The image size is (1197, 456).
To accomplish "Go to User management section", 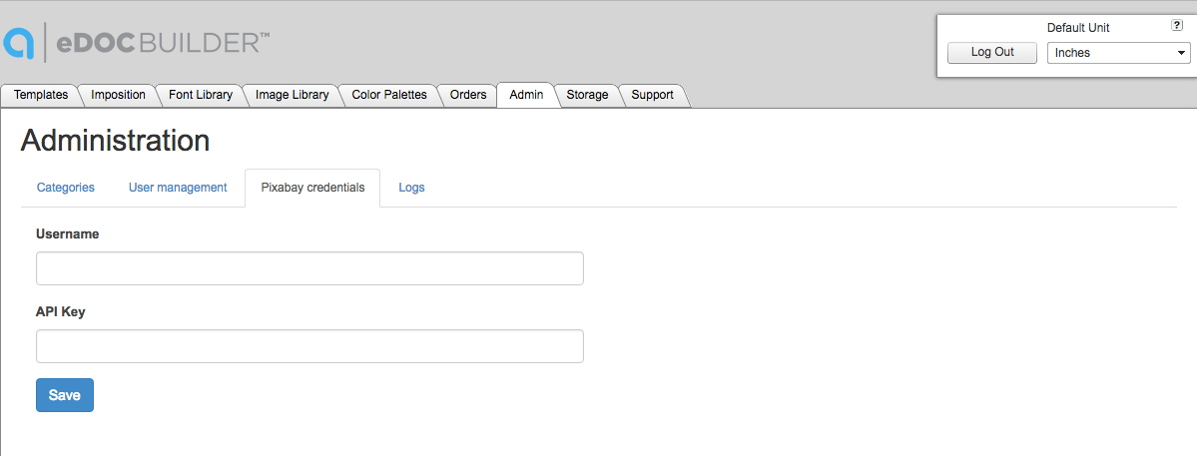I will (x=178, y=188).
